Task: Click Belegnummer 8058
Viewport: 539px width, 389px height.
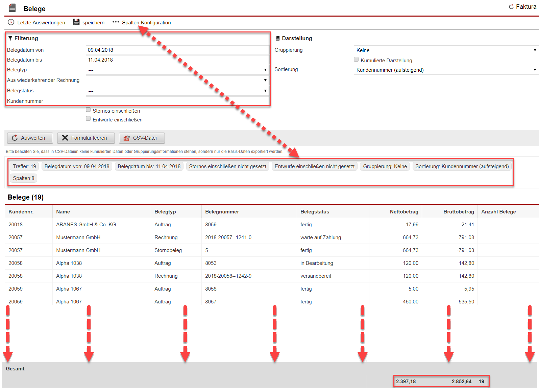Action: pos(211,289)
